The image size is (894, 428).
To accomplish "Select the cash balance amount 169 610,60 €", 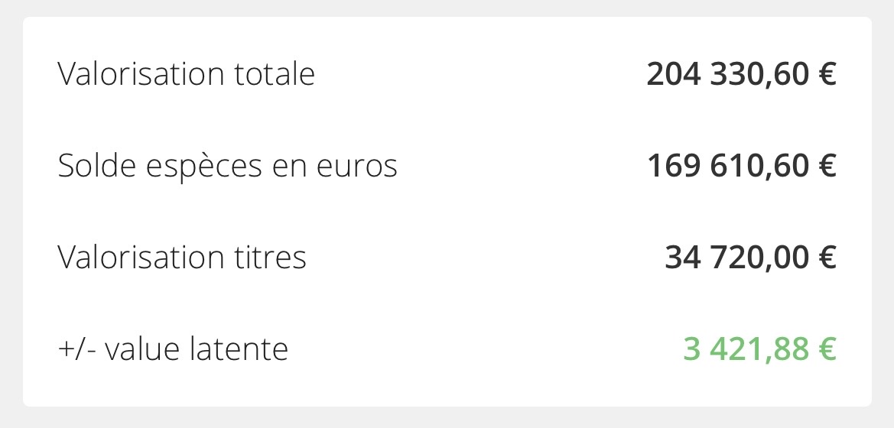I will [x=741, y=167].
